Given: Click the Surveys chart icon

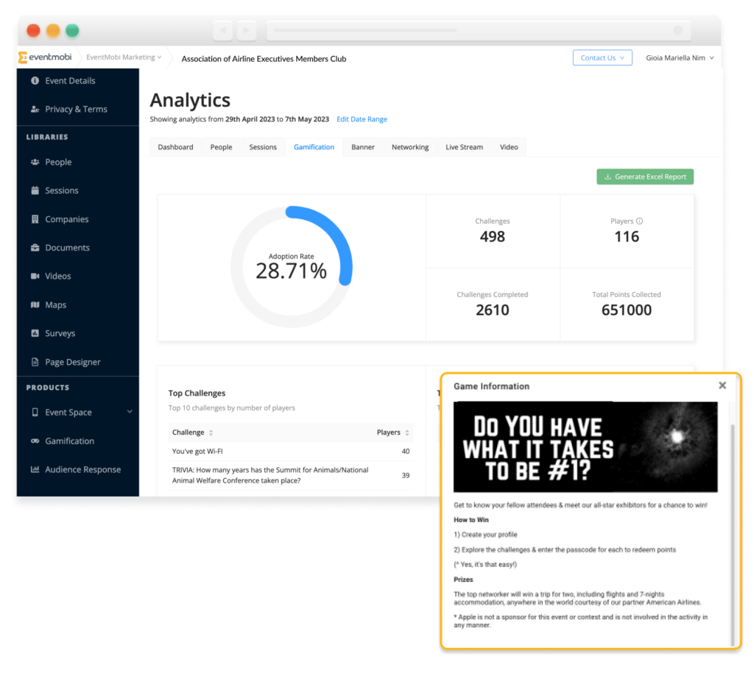Looking at the screenshot, I should 35,333.
